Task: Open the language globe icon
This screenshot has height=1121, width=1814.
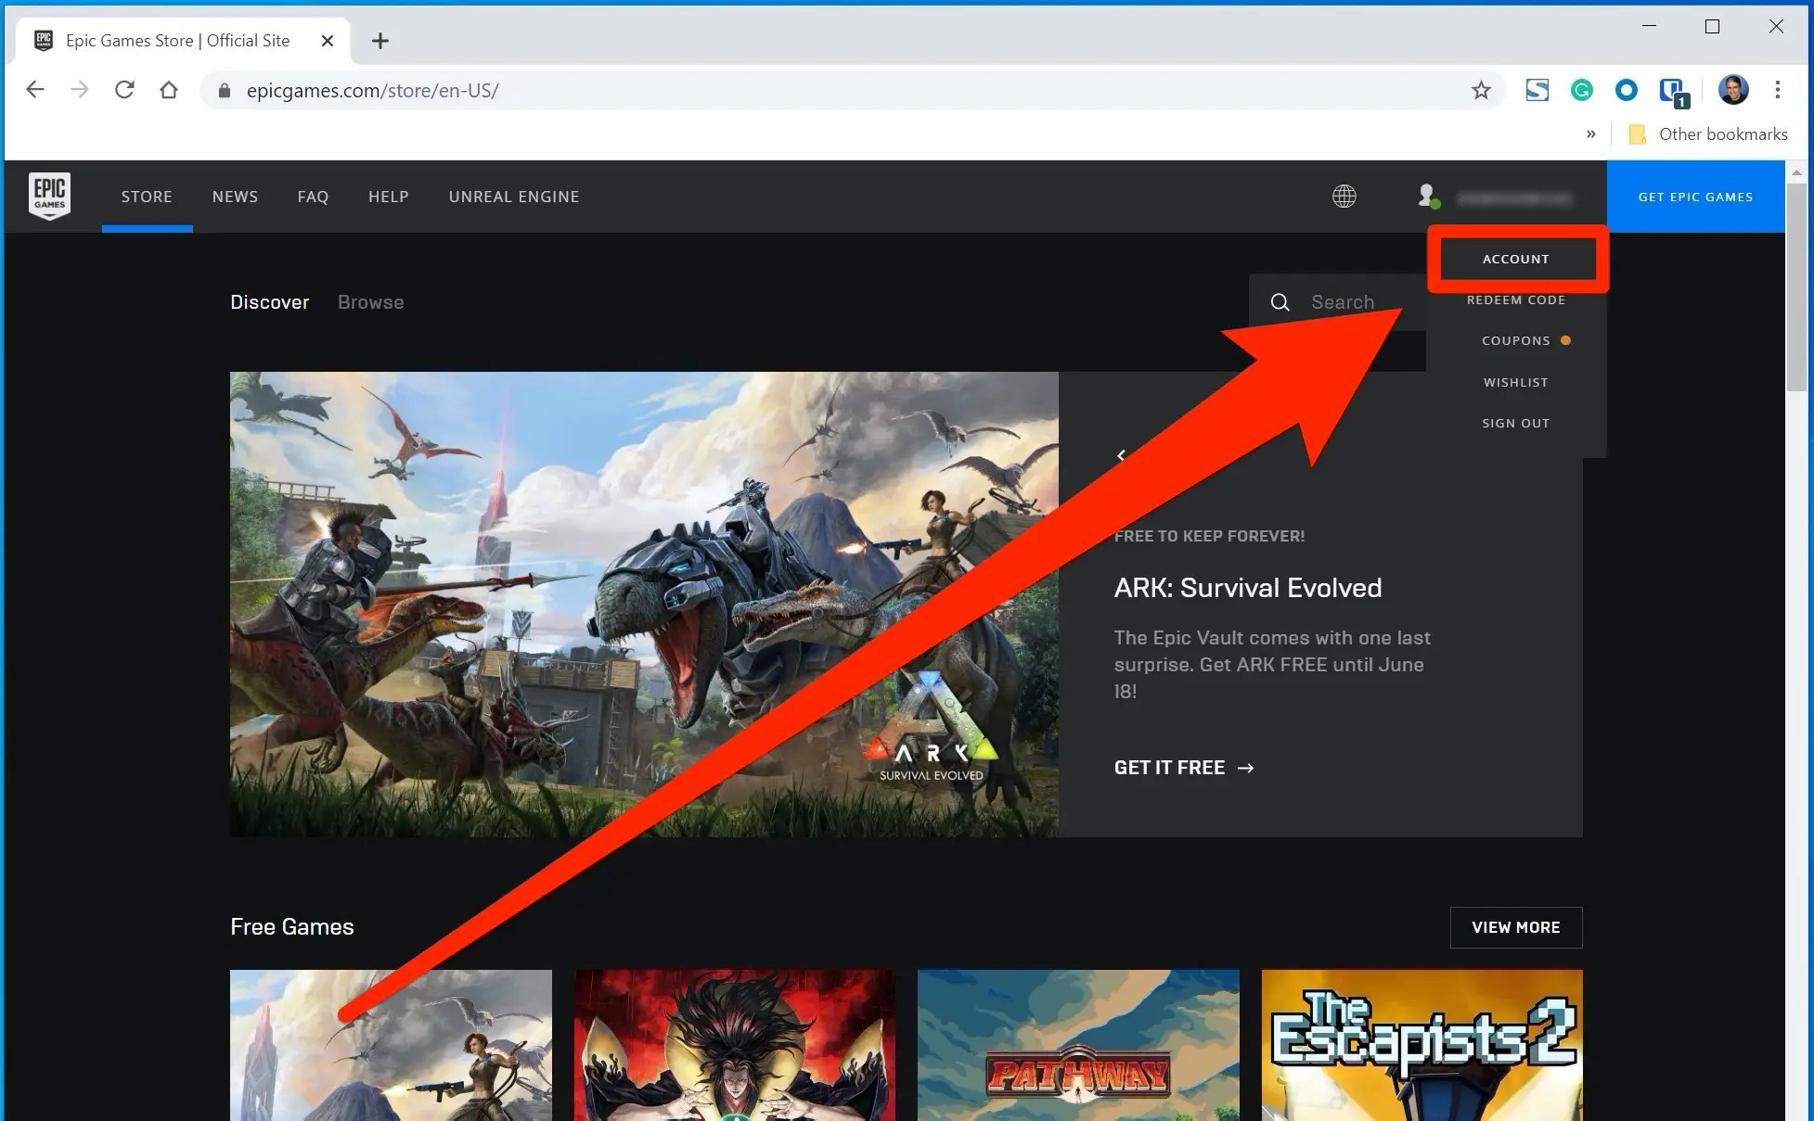Action: [1344, 196]
